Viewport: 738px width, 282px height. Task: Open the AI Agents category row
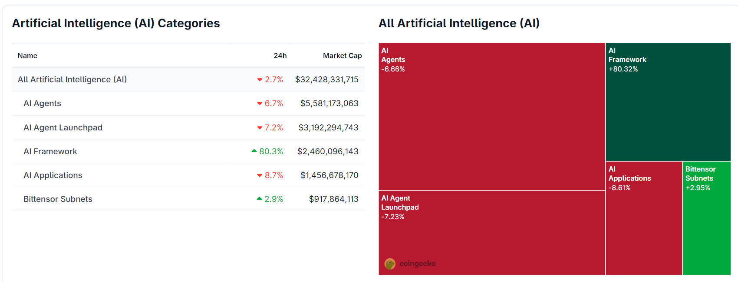[42, 104]
